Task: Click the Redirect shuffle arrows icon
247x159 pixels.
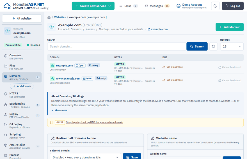Action: (53, 138)
